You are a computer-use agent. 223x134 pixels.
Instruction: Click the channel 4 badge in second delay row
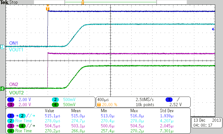click(x=22, y=126)
